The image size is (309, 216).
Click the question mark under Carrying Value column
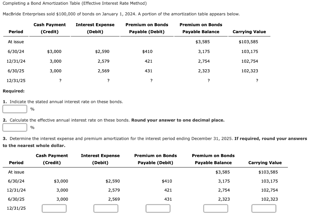pyautogui.click(x=257, y=80)
